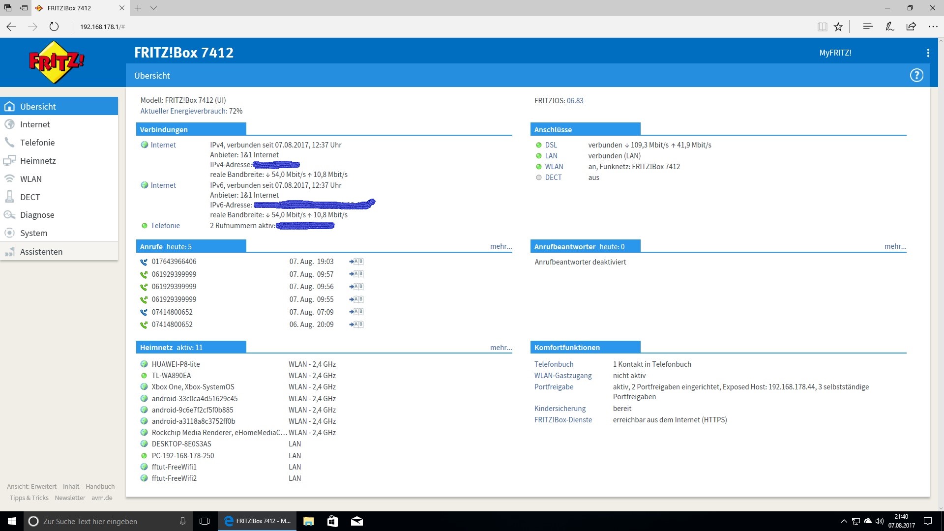Screen dimensions: 944x531
Task: Click the Portfreigabe link
Action: 554,387
